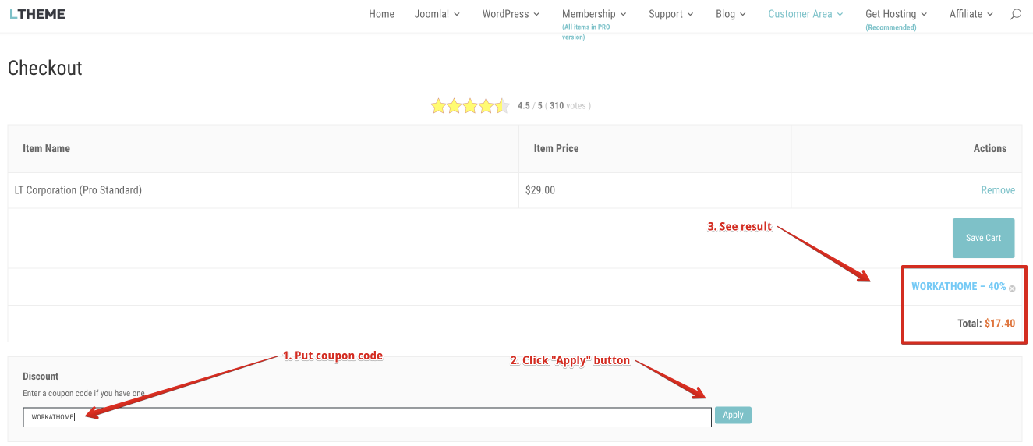Click the LTHEME logo
1033x446 pixels.
coord(37,14)
